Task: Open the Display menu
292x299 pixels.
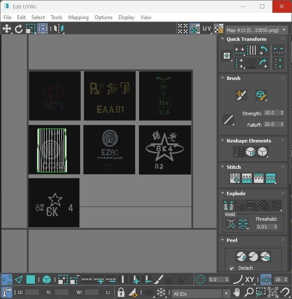Action: [x=127, y=17]
